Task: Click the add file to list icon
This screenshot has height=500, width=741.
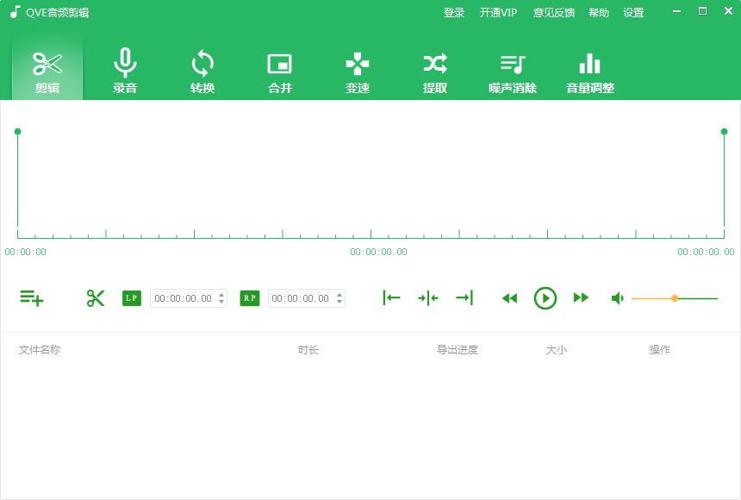Action: (32, 297)
